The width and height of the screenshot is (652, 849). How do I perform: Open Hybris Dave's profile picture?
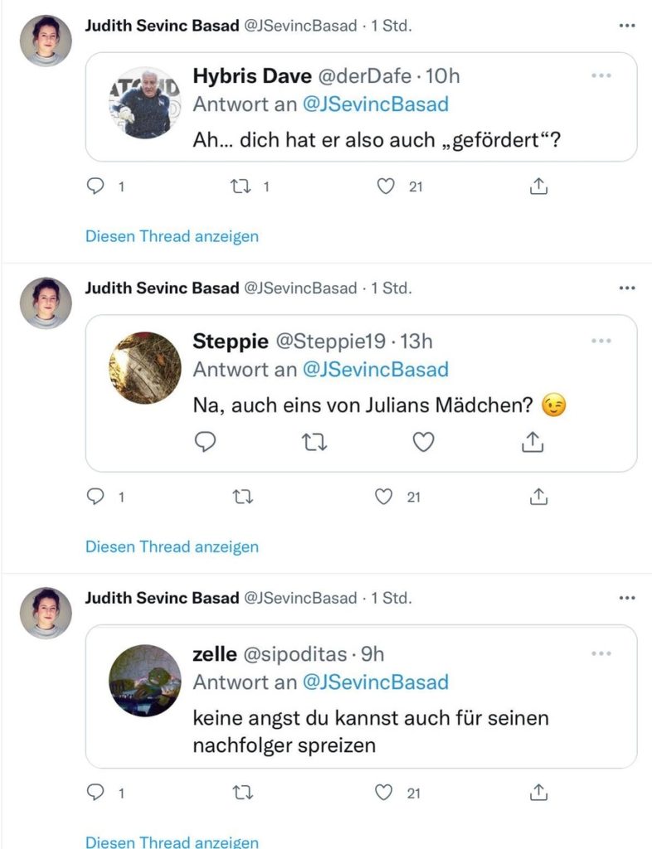[x=145, y=103]
